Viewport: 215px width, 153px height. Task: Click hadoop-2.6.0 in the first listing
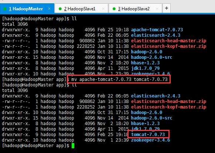coord(147,52)
